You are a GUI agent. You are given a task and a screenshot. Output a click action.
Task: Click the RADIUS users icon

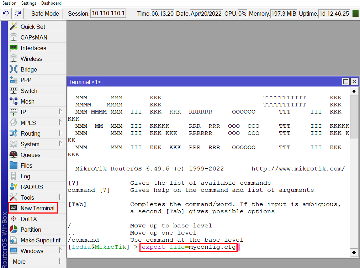(14, 187)
